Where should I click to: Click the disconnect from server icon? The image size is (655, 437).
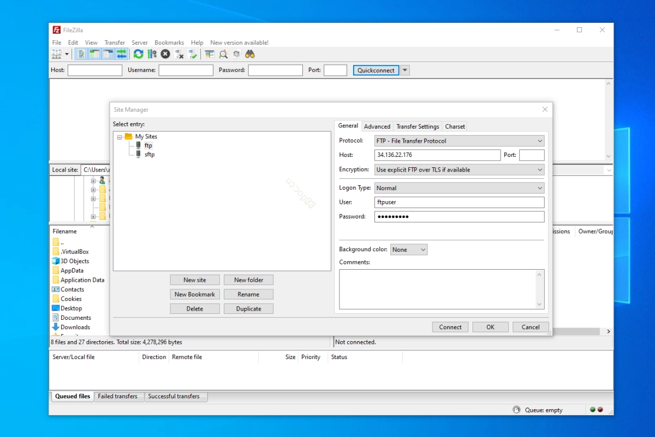pyautogui.click(x=179, y=54)
